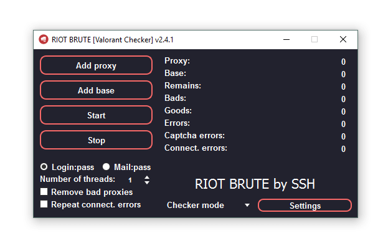Click the Goods counter value
The image size is (383, 251).
tap(343, 111)
